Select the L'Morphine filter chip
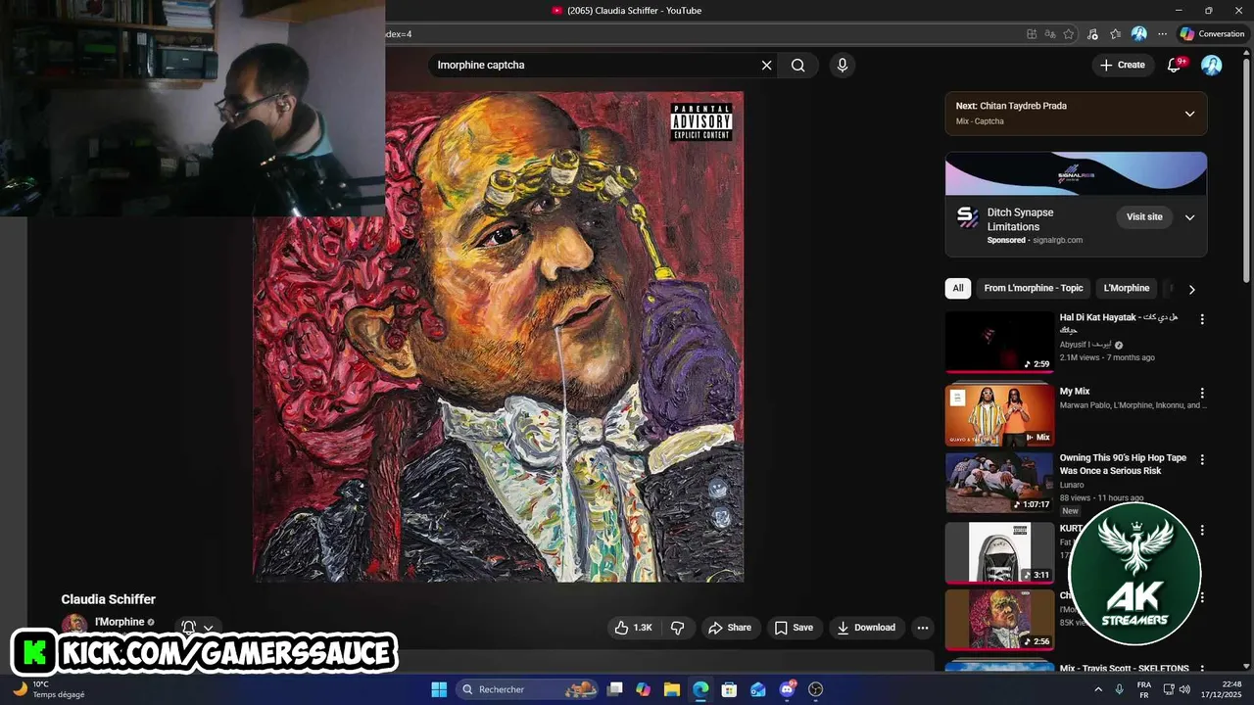 (1127, 288)
